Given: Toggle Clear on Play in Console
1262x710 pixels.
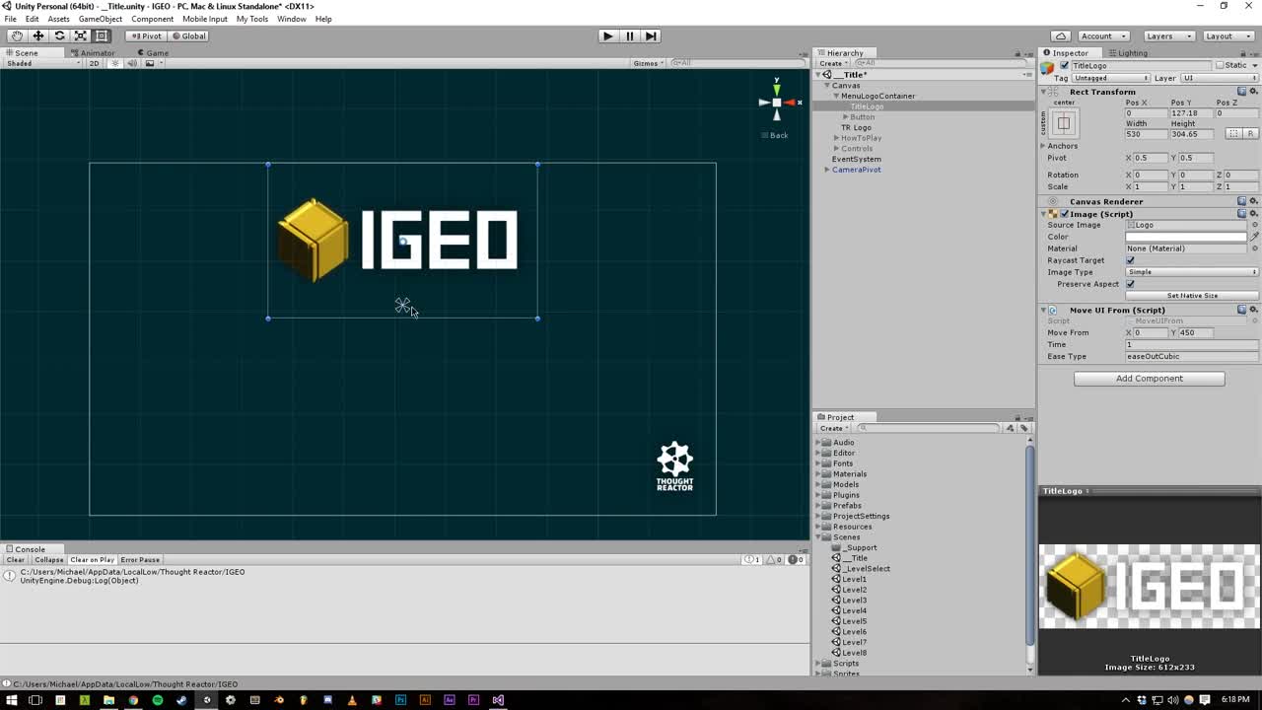Looking at the screenshot, I should tap(92, 560).
